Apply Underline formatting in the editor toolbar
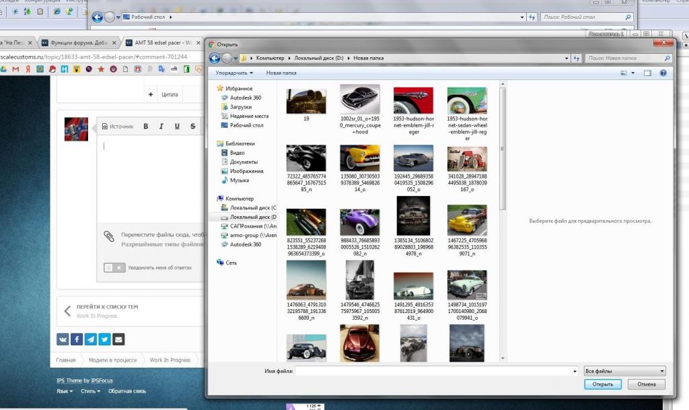Image resolution: width=689 pixels, height=410 pixels. 177,127
